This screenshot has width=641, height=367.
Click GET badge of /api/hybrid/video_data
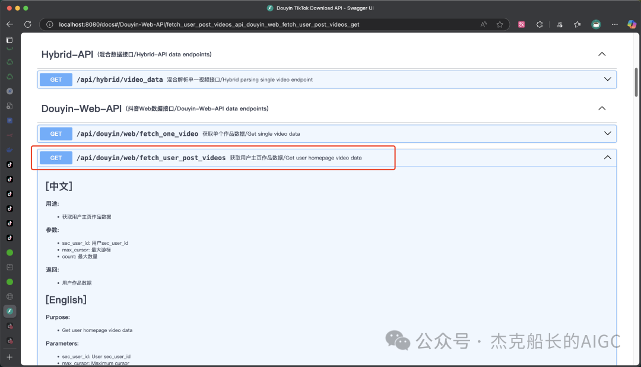(x=56, y=79)
